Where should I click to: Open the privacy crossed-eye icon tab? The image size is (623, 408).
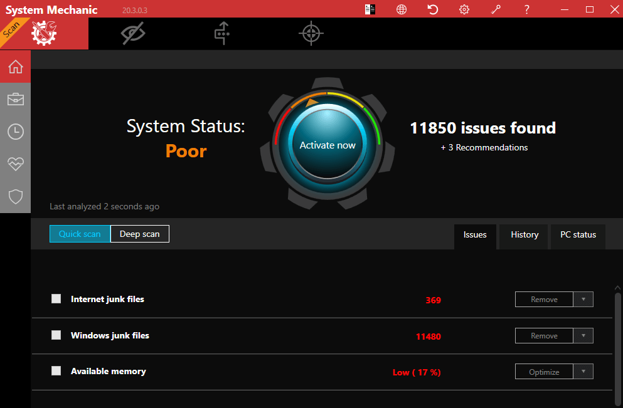click(x=132, y=34)
